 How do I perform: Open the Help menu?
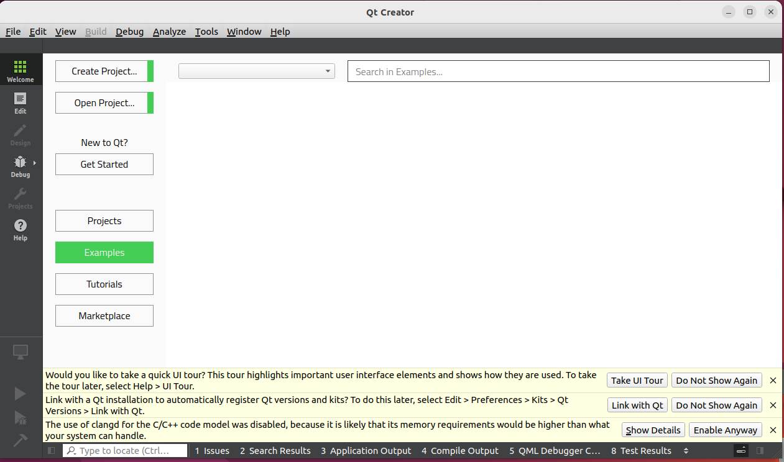pyautogui.click(x=280, y=32)
